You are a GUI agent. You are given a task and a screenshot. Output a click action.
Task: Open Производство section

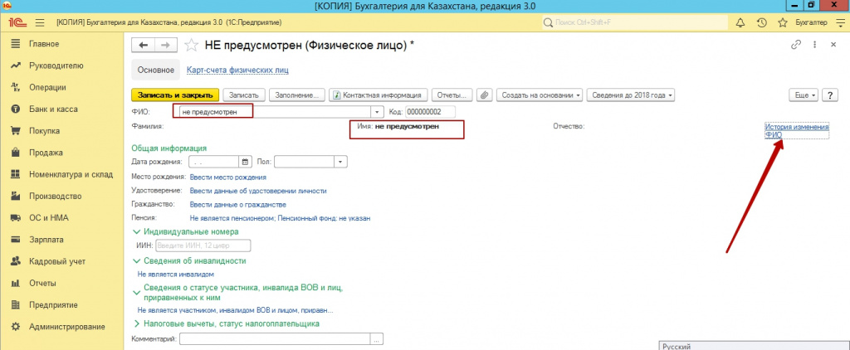point(55,196)
